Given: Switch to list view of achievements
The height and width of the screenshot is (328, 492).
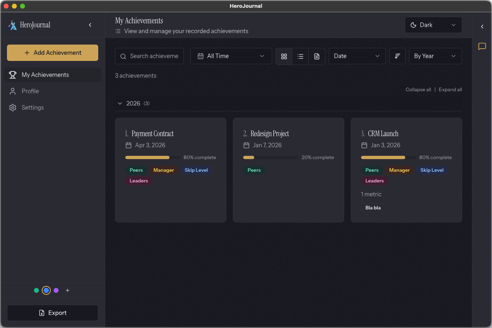Looking at the screenshot, I should tap(300, 56).
